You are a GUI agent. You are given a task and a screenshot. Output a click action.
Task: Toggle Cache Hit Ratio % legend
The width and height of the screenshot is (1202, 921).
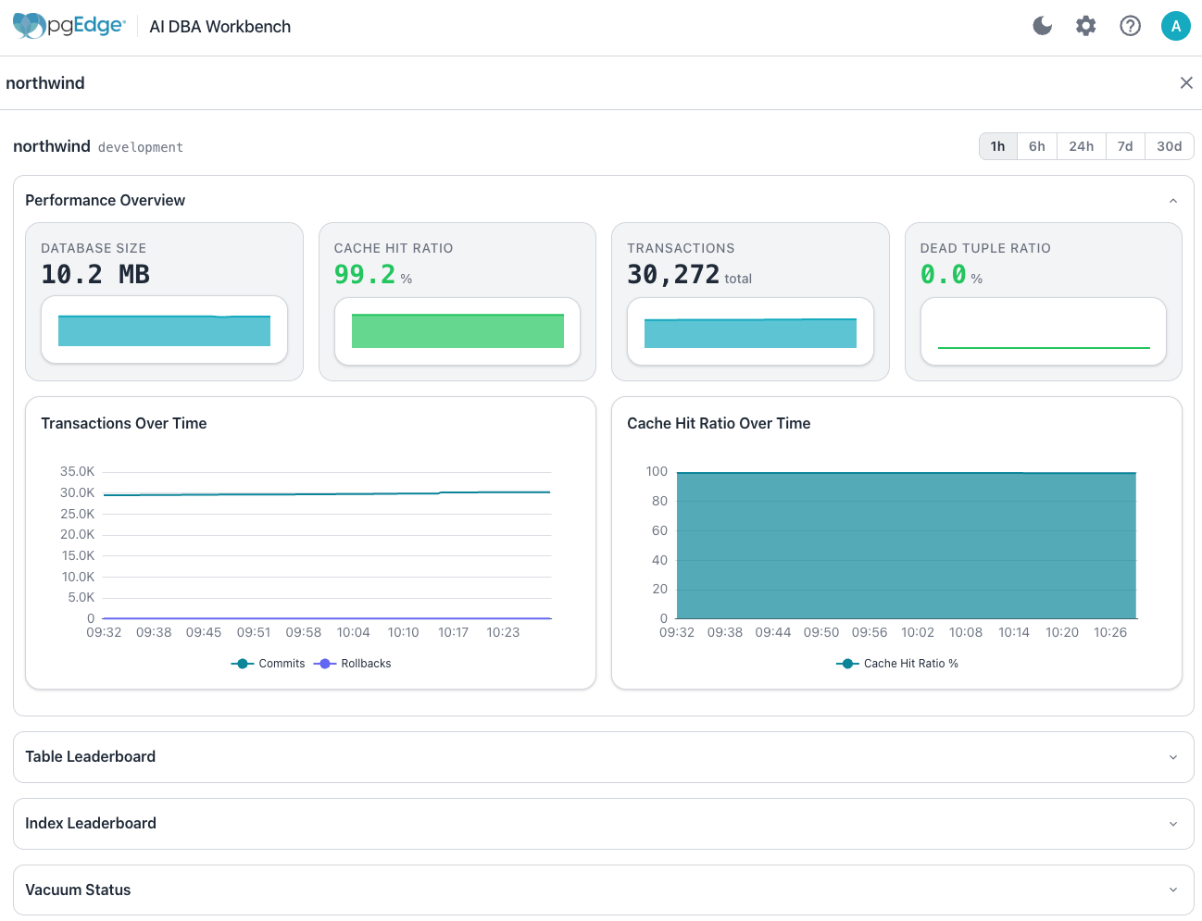(897, 664)
